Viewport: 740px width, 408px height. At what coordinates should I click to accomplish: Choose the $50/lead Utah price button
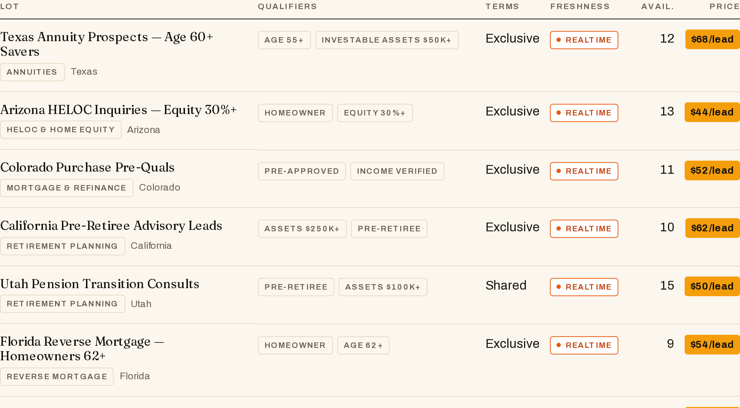tap(712, 286)
